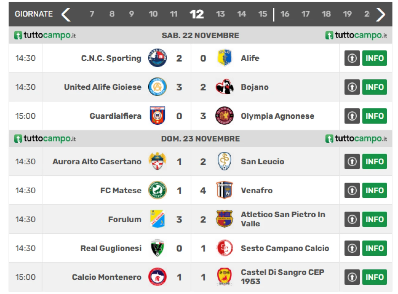The width and height of the screenshot is (398, 294).
Task: Click the FC Matese team crest
Action: click(157, 190)
